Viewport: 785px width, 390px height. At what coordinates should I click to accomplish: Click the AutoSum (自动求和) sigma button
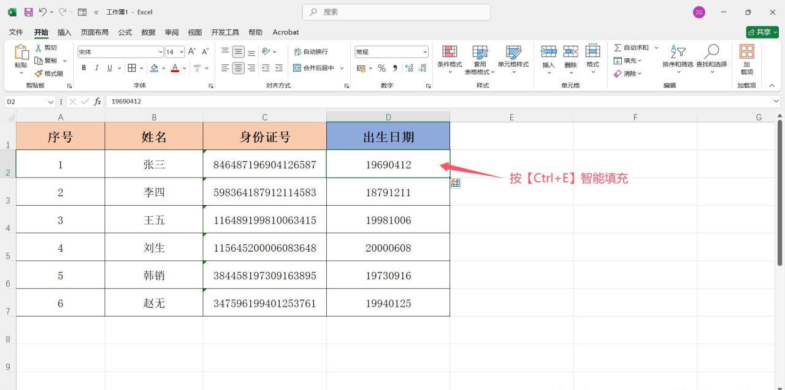click(631, 48)
